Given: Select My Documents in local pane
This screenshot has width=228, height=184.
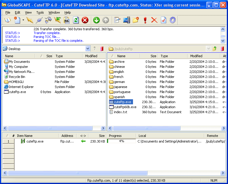Looking at the screenshot, I should click(x=17, y=62).
